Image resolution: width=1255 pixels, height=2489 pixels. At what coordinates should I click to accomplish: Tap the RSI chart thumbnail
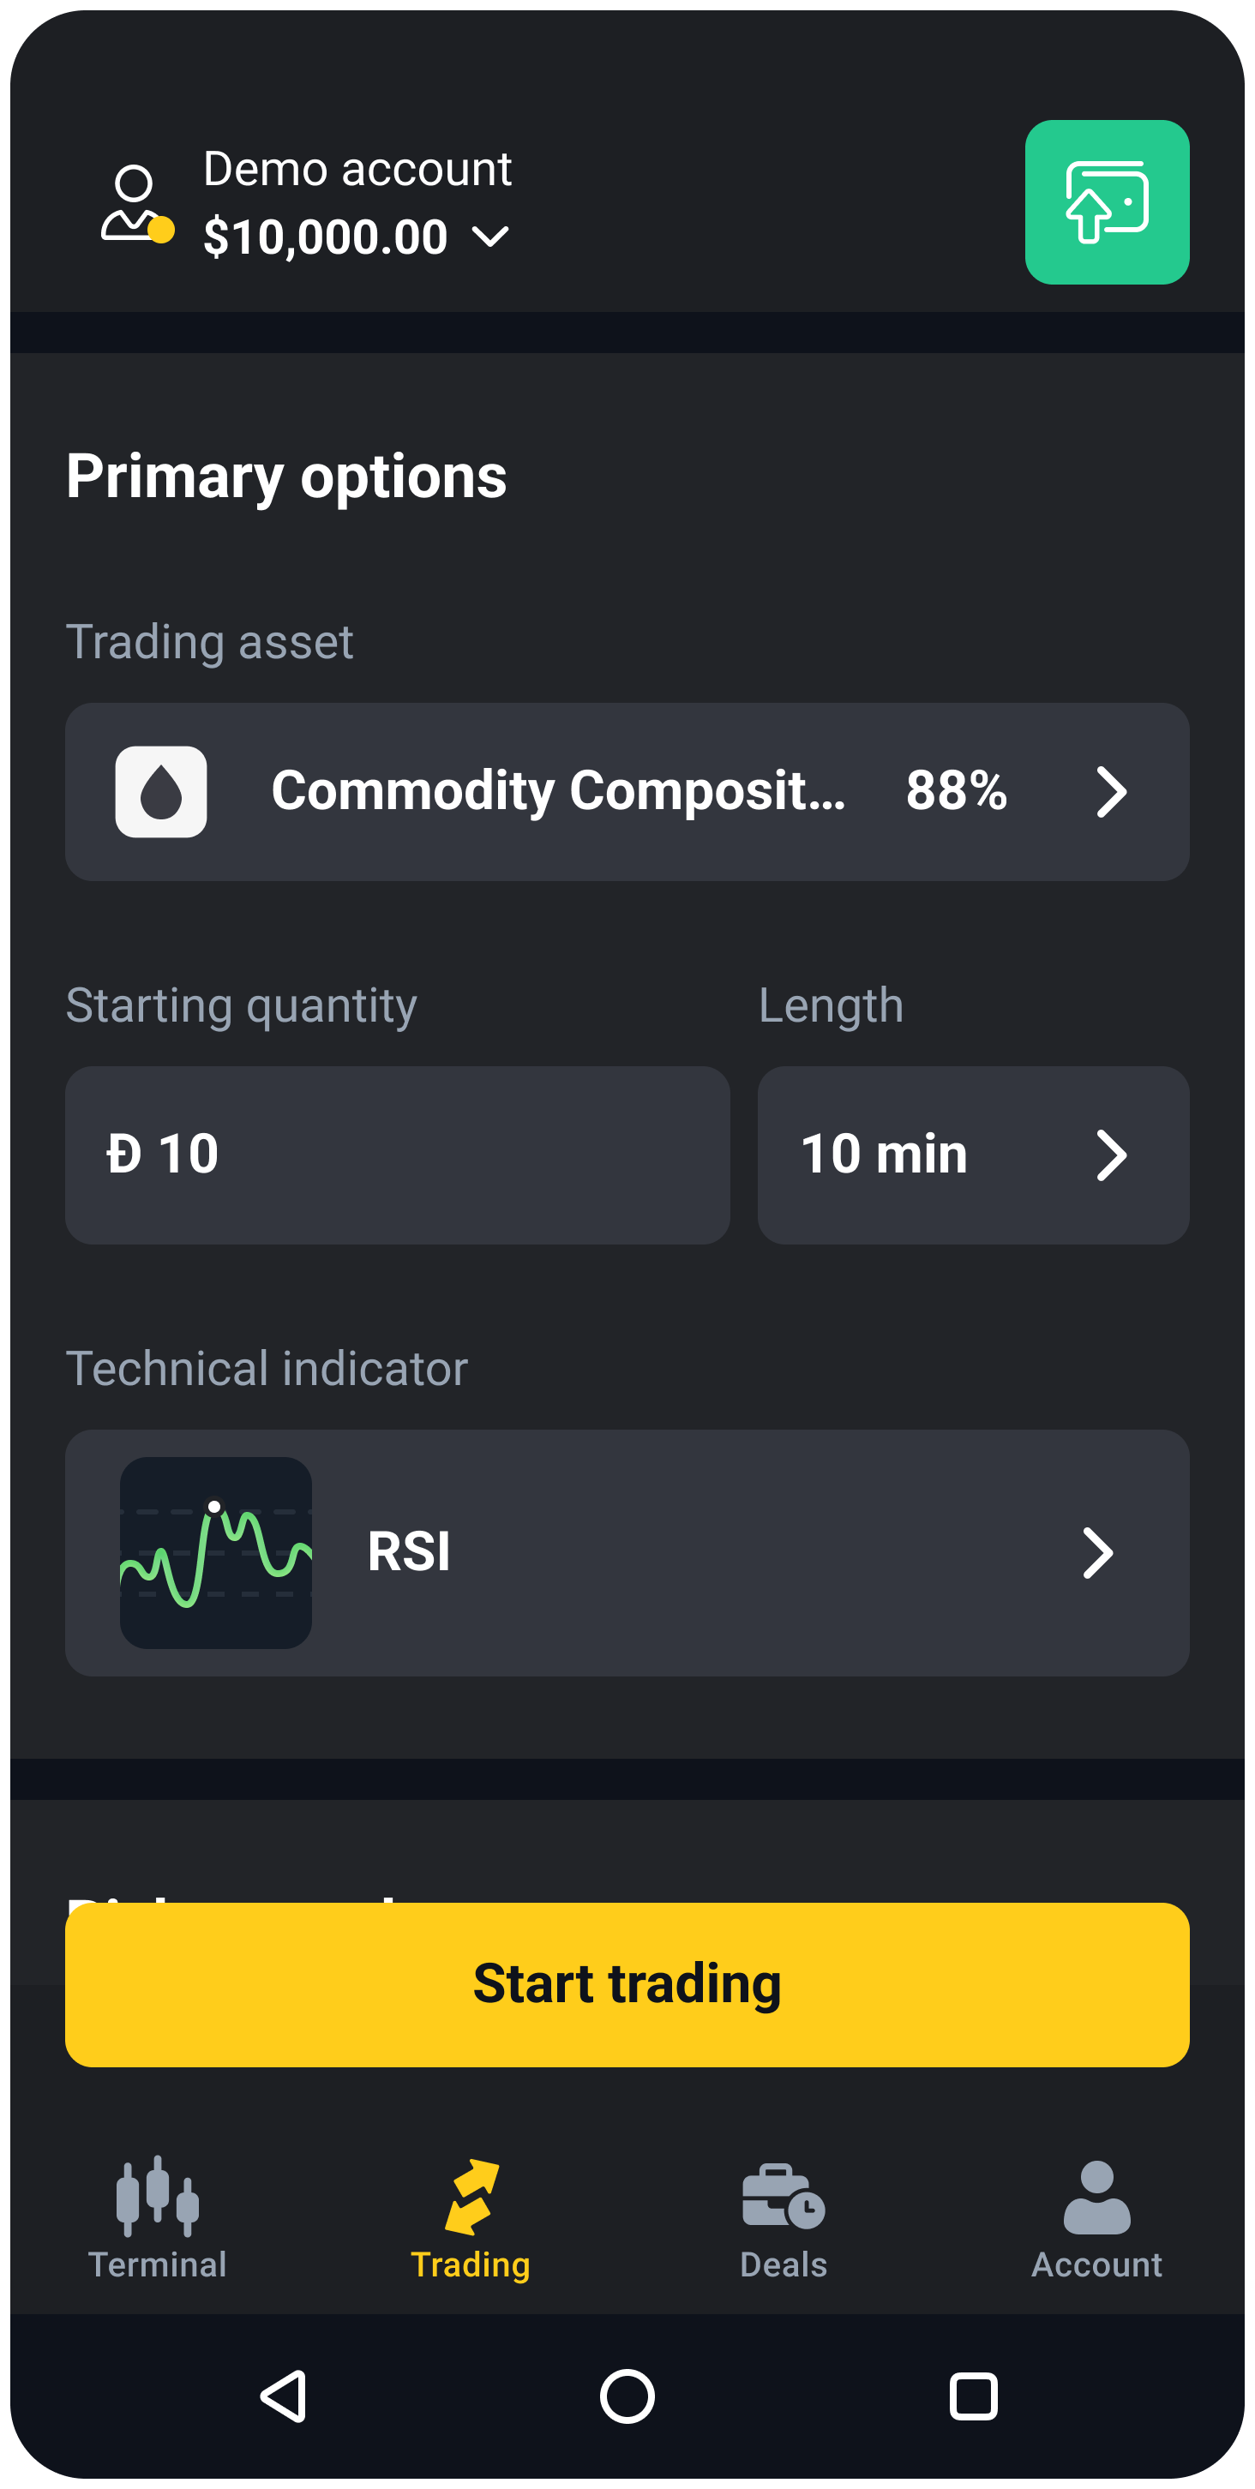coord(215,1551)
